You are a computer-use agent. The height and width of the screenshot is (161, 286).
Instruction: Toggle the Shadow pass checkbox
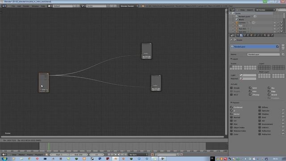260,114
